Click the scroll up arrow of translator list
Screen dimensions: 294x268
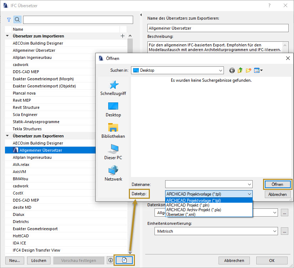[130, 36]
